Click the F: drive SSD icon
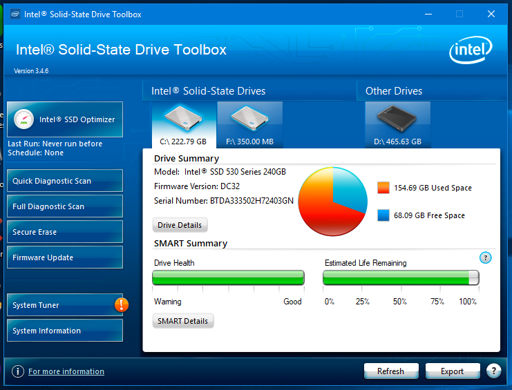The image size is (512, 390). click(250, 118)
